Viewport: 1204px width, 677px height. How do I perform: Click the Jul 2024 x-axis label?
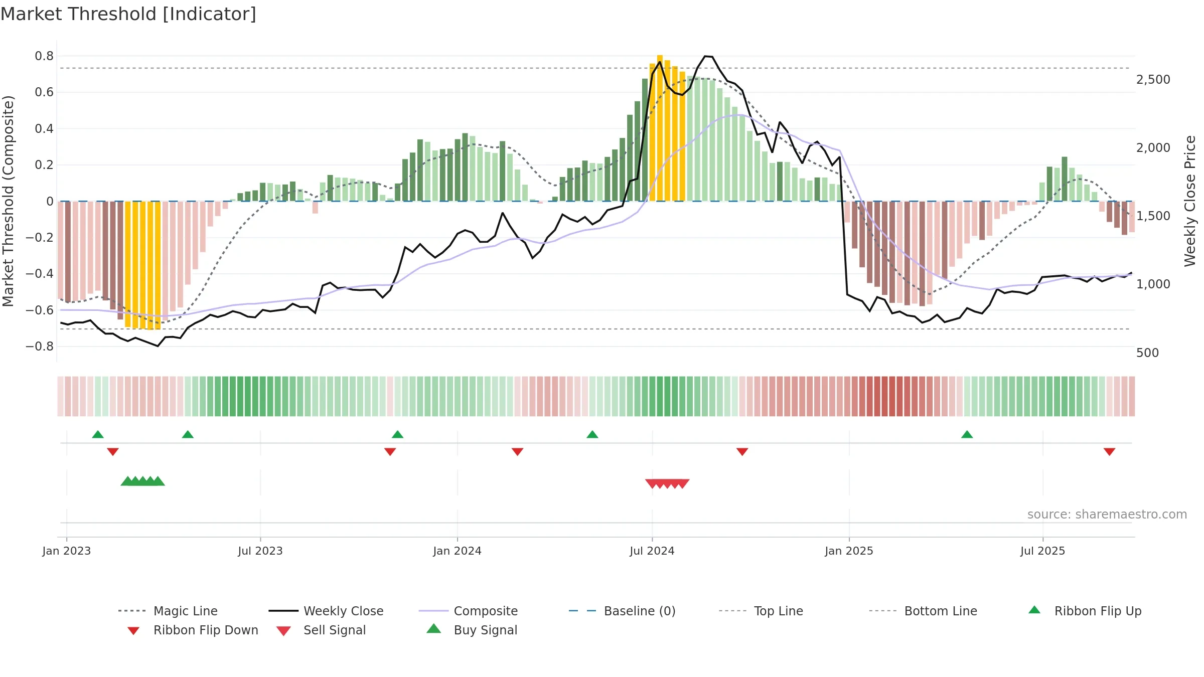(x=652, y=551)
